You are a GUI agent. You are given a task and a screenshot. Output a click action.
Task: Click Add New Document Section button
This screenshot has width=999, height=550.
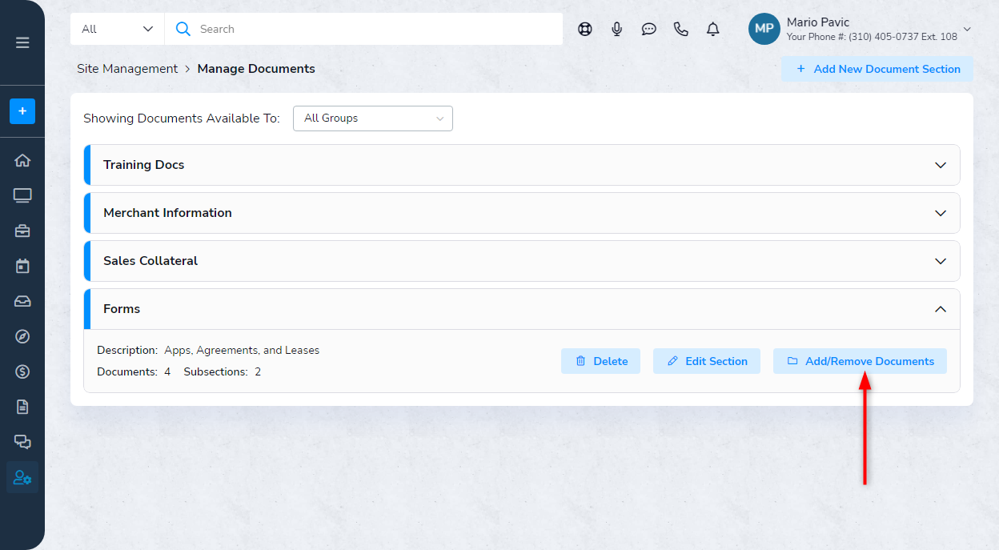point(877,69)
